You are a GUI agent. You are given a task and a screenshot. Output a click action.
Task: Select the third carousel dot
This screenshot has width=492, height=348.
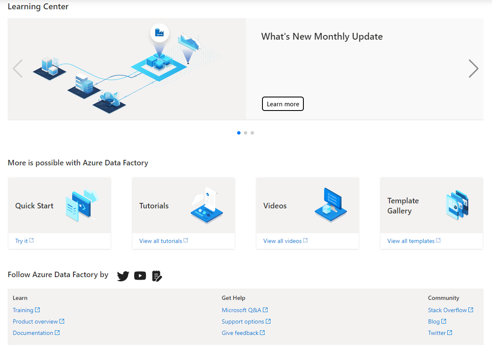(x=252, y=133)
